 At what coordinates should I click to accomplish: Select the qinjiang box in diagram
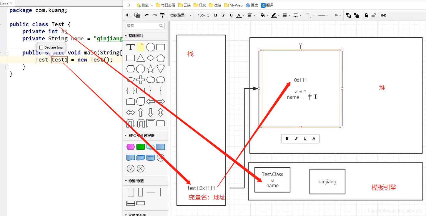327,182
